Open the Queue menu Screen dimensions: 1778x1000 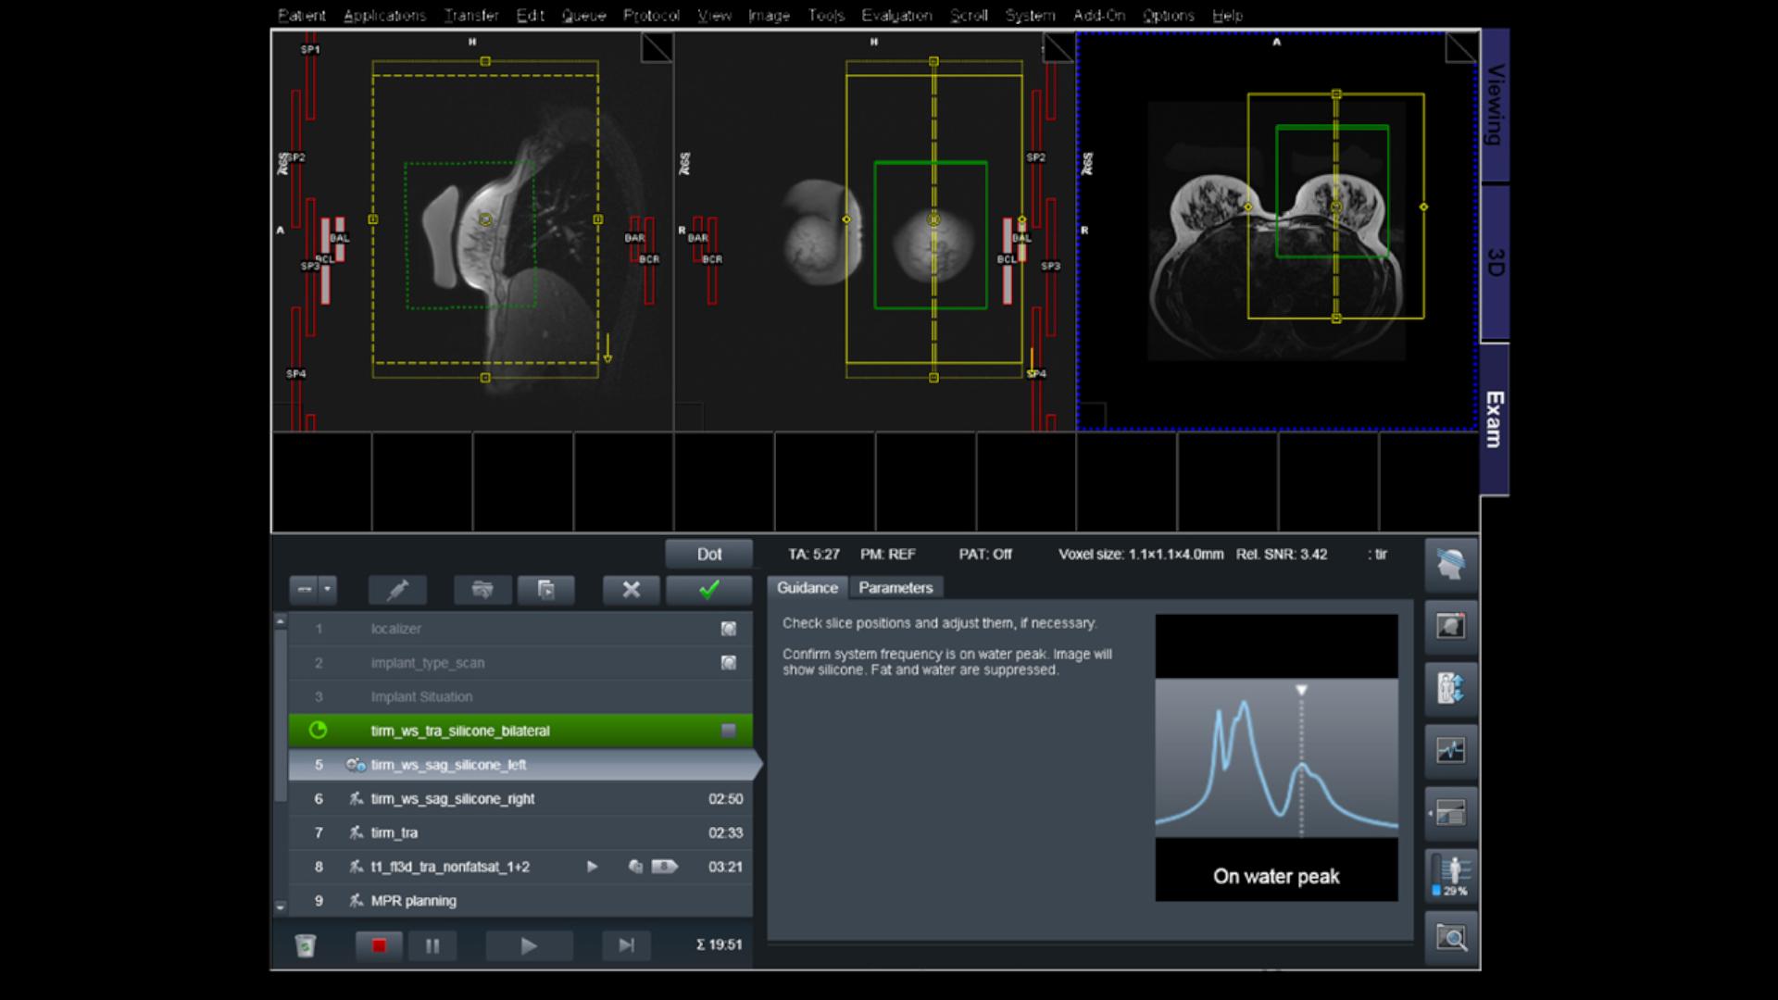(x=583, y=15)
